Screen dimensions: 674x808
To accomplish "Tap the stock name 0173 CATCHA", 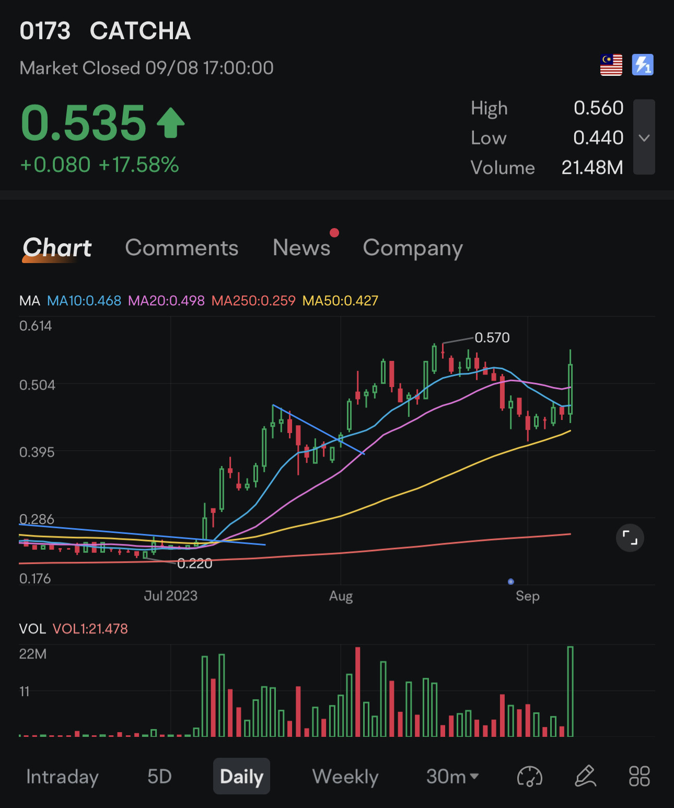I will tap(105, 31).
